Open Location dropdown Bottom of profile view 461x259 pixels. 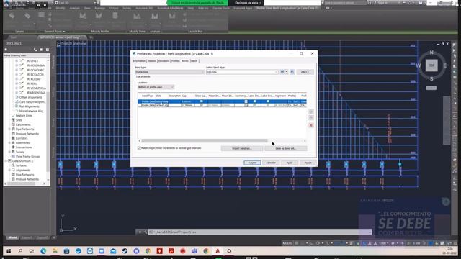[156, 87]
